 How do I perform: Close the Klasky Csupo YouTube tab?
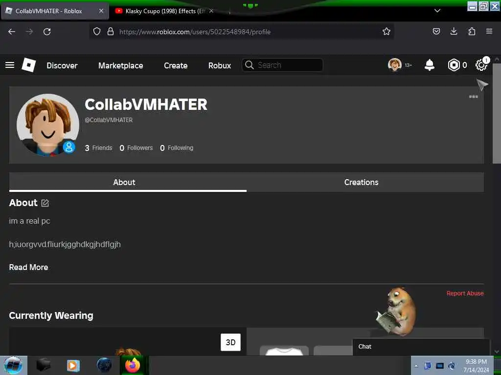(211, 11)
